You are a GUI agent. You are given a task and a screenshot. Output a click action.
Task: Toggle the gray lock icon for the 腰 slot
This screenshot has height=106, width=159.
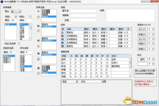click(x=38, y=58)
